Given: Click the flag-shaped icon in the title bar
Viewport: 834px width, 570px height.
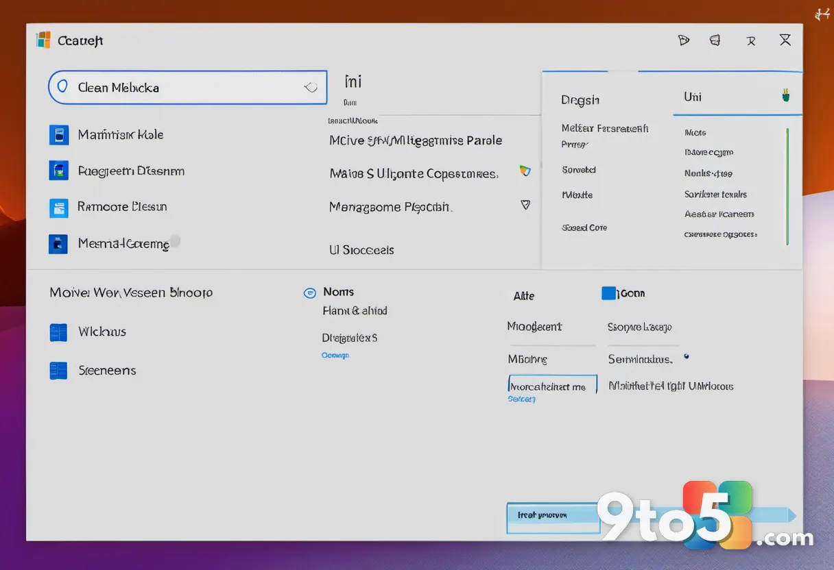Looking at the screenshot, I should point(683,40).
